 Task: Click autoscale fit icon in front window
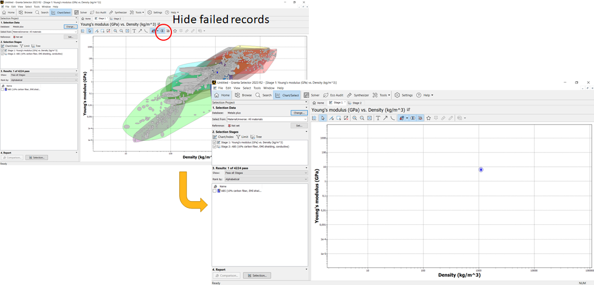(x=369, y=118)
